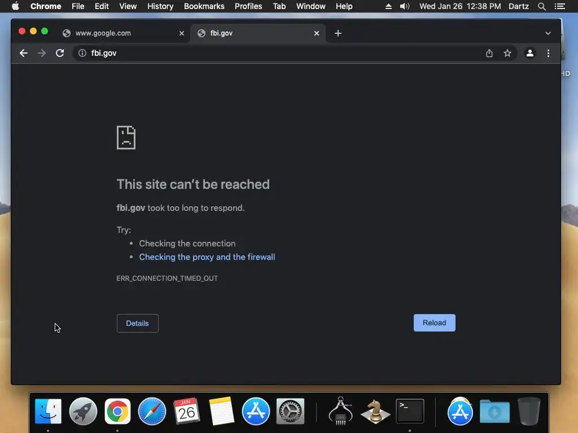The image size is (578, 433).
Task: Click the eject icon in menu bar
Action: (x=388, y=6)
